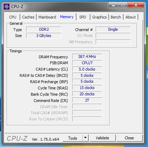Switch to the CPU tab
The width and height of the screenshot is (148, 147).
point(13,17)
